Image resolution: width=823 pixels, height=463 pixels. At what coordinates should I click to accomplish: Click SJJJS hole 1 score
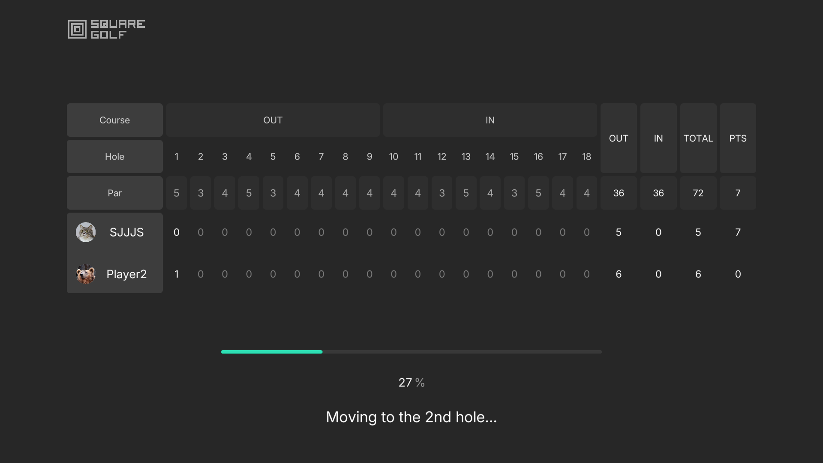tap(176, 232)
